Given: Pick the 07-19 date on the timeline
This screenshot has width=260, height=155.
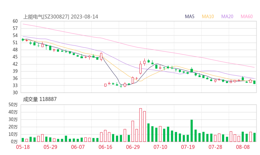Looking at the screenshot, I should click(188, 147).
